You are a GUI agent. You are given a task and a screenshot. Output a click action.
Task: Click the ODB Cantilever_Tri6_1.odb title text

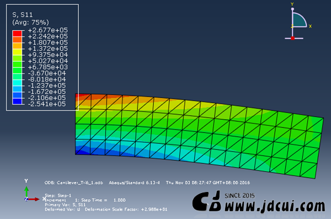pos(74,183)
